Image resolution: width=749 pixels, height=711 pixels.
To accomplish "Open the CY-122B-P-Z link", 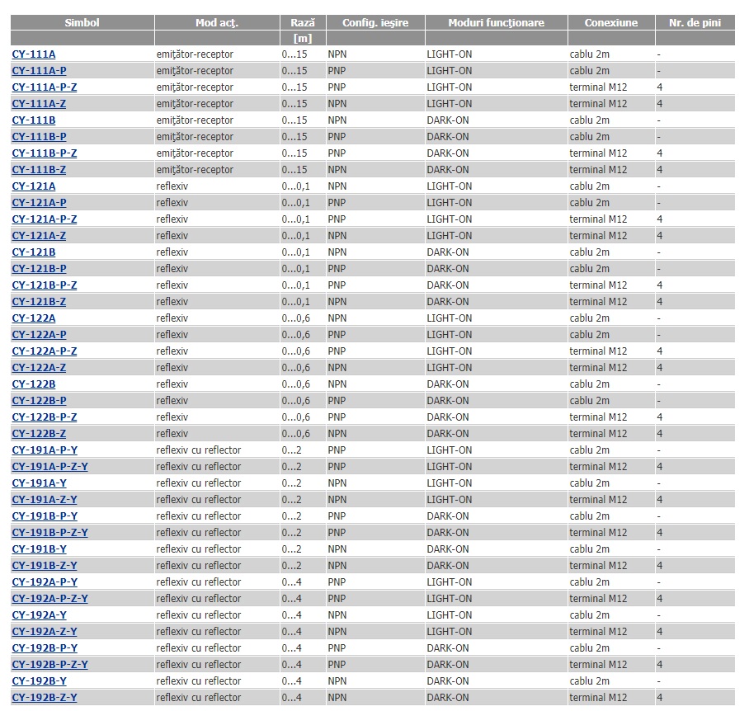I will [45, 417].
